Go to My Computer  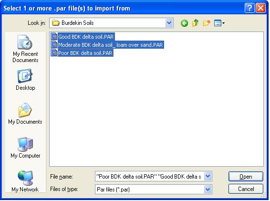click(25, 148)
